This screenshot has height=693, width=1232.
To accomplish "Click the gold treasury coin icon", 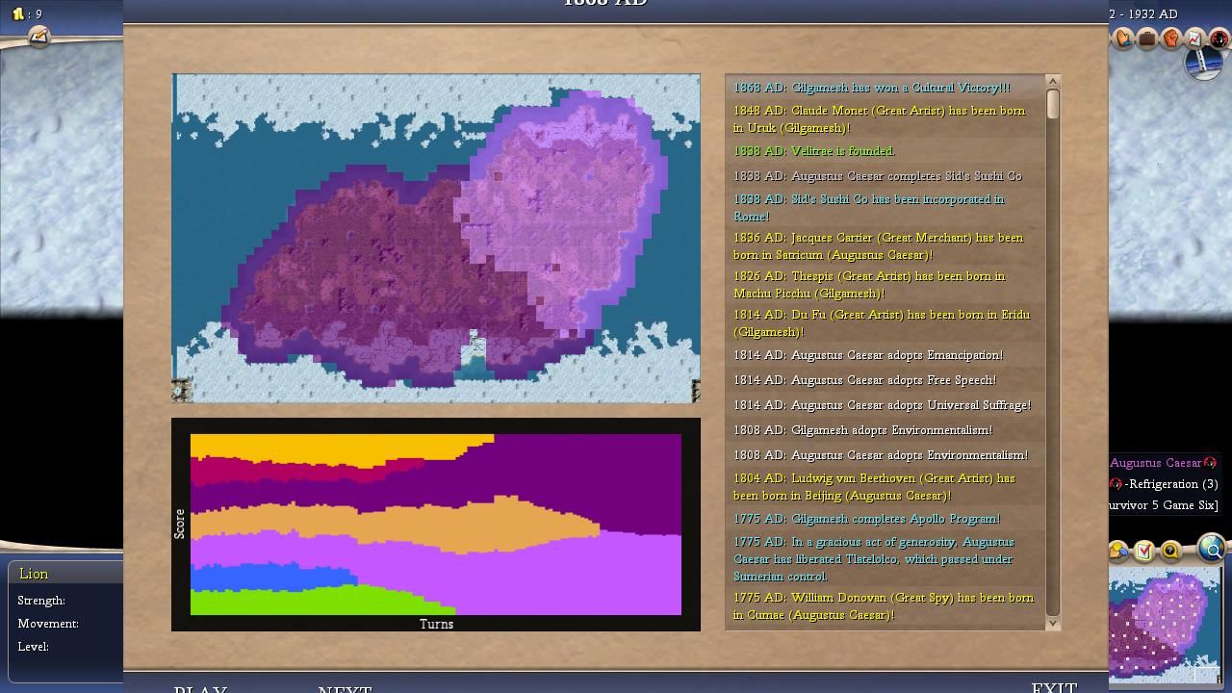I will tap(17, 13).
